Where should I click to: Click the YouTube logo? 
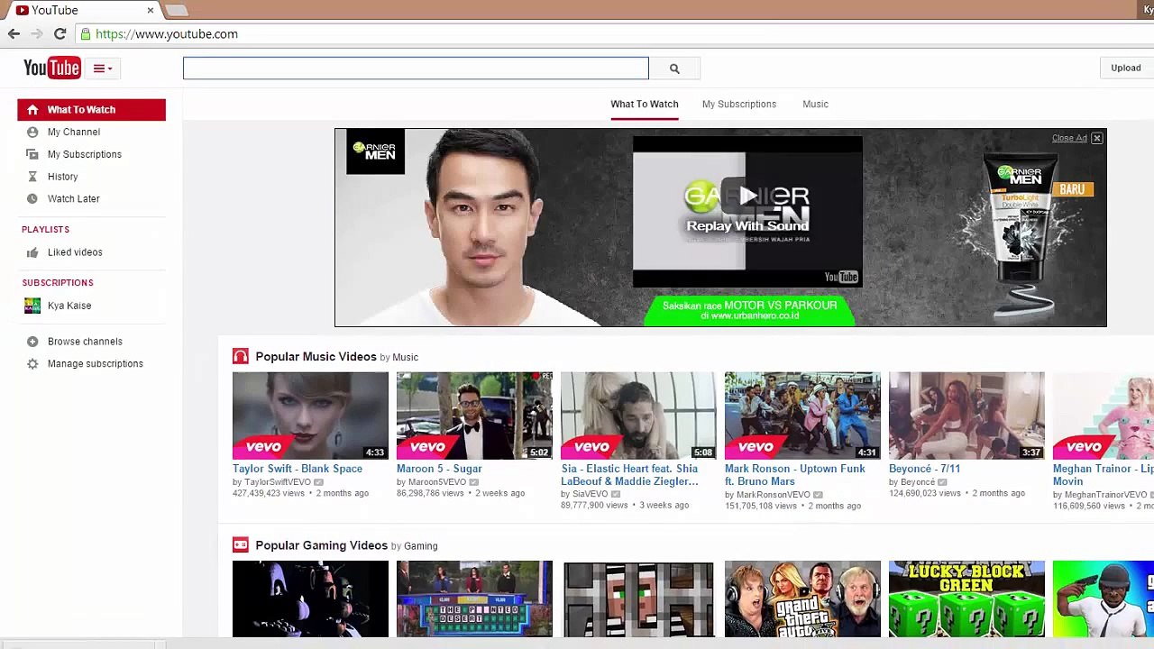click(x=52, y=68)
